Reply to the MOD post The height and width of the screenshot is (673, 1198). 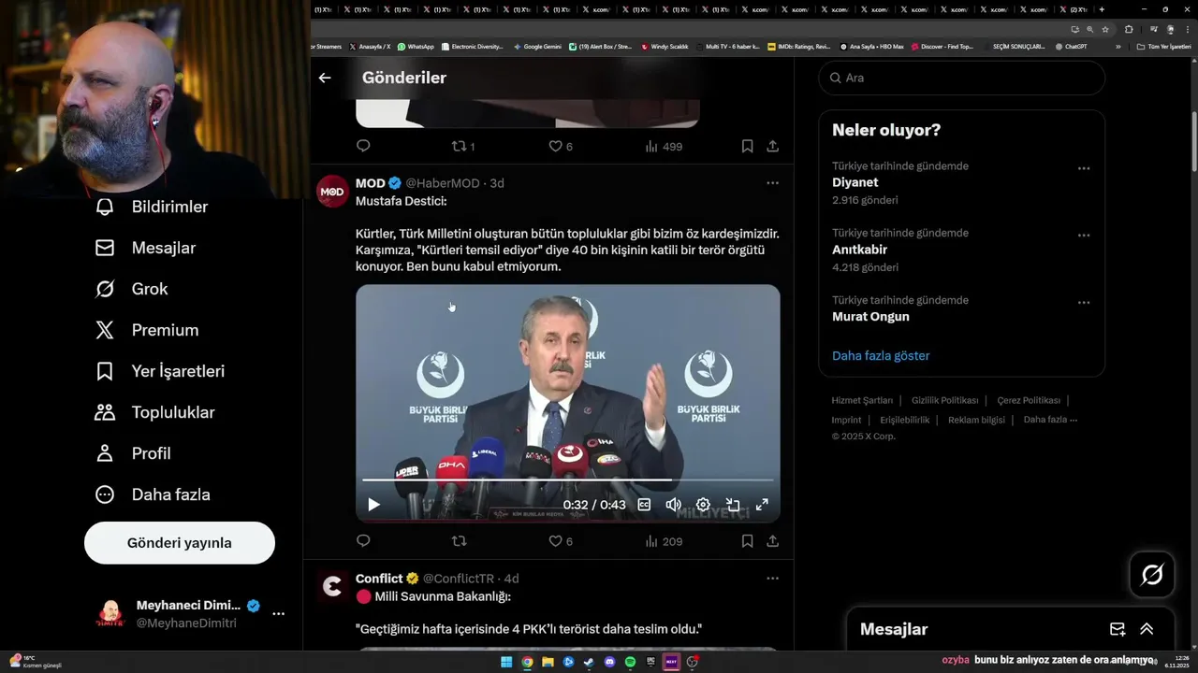click(x=363, y=540)
